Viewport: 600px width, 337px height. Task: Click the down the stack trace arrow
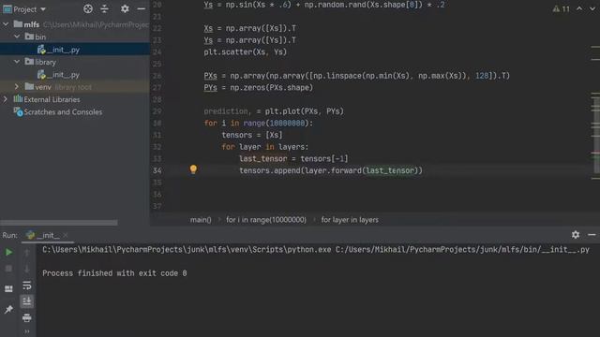[x=27, y=269]
